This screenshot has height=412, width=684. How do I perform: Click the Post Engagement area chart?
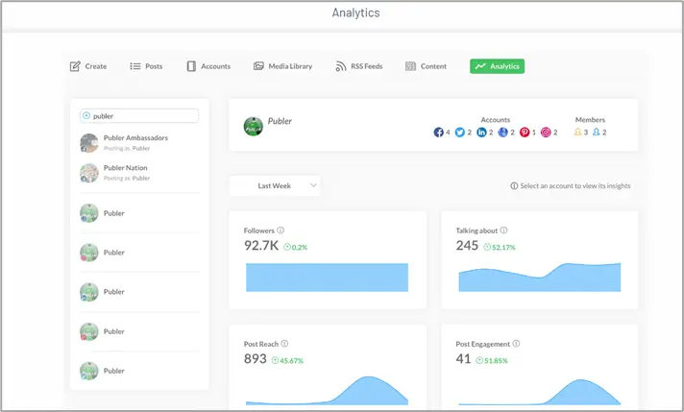coord(540,392)
